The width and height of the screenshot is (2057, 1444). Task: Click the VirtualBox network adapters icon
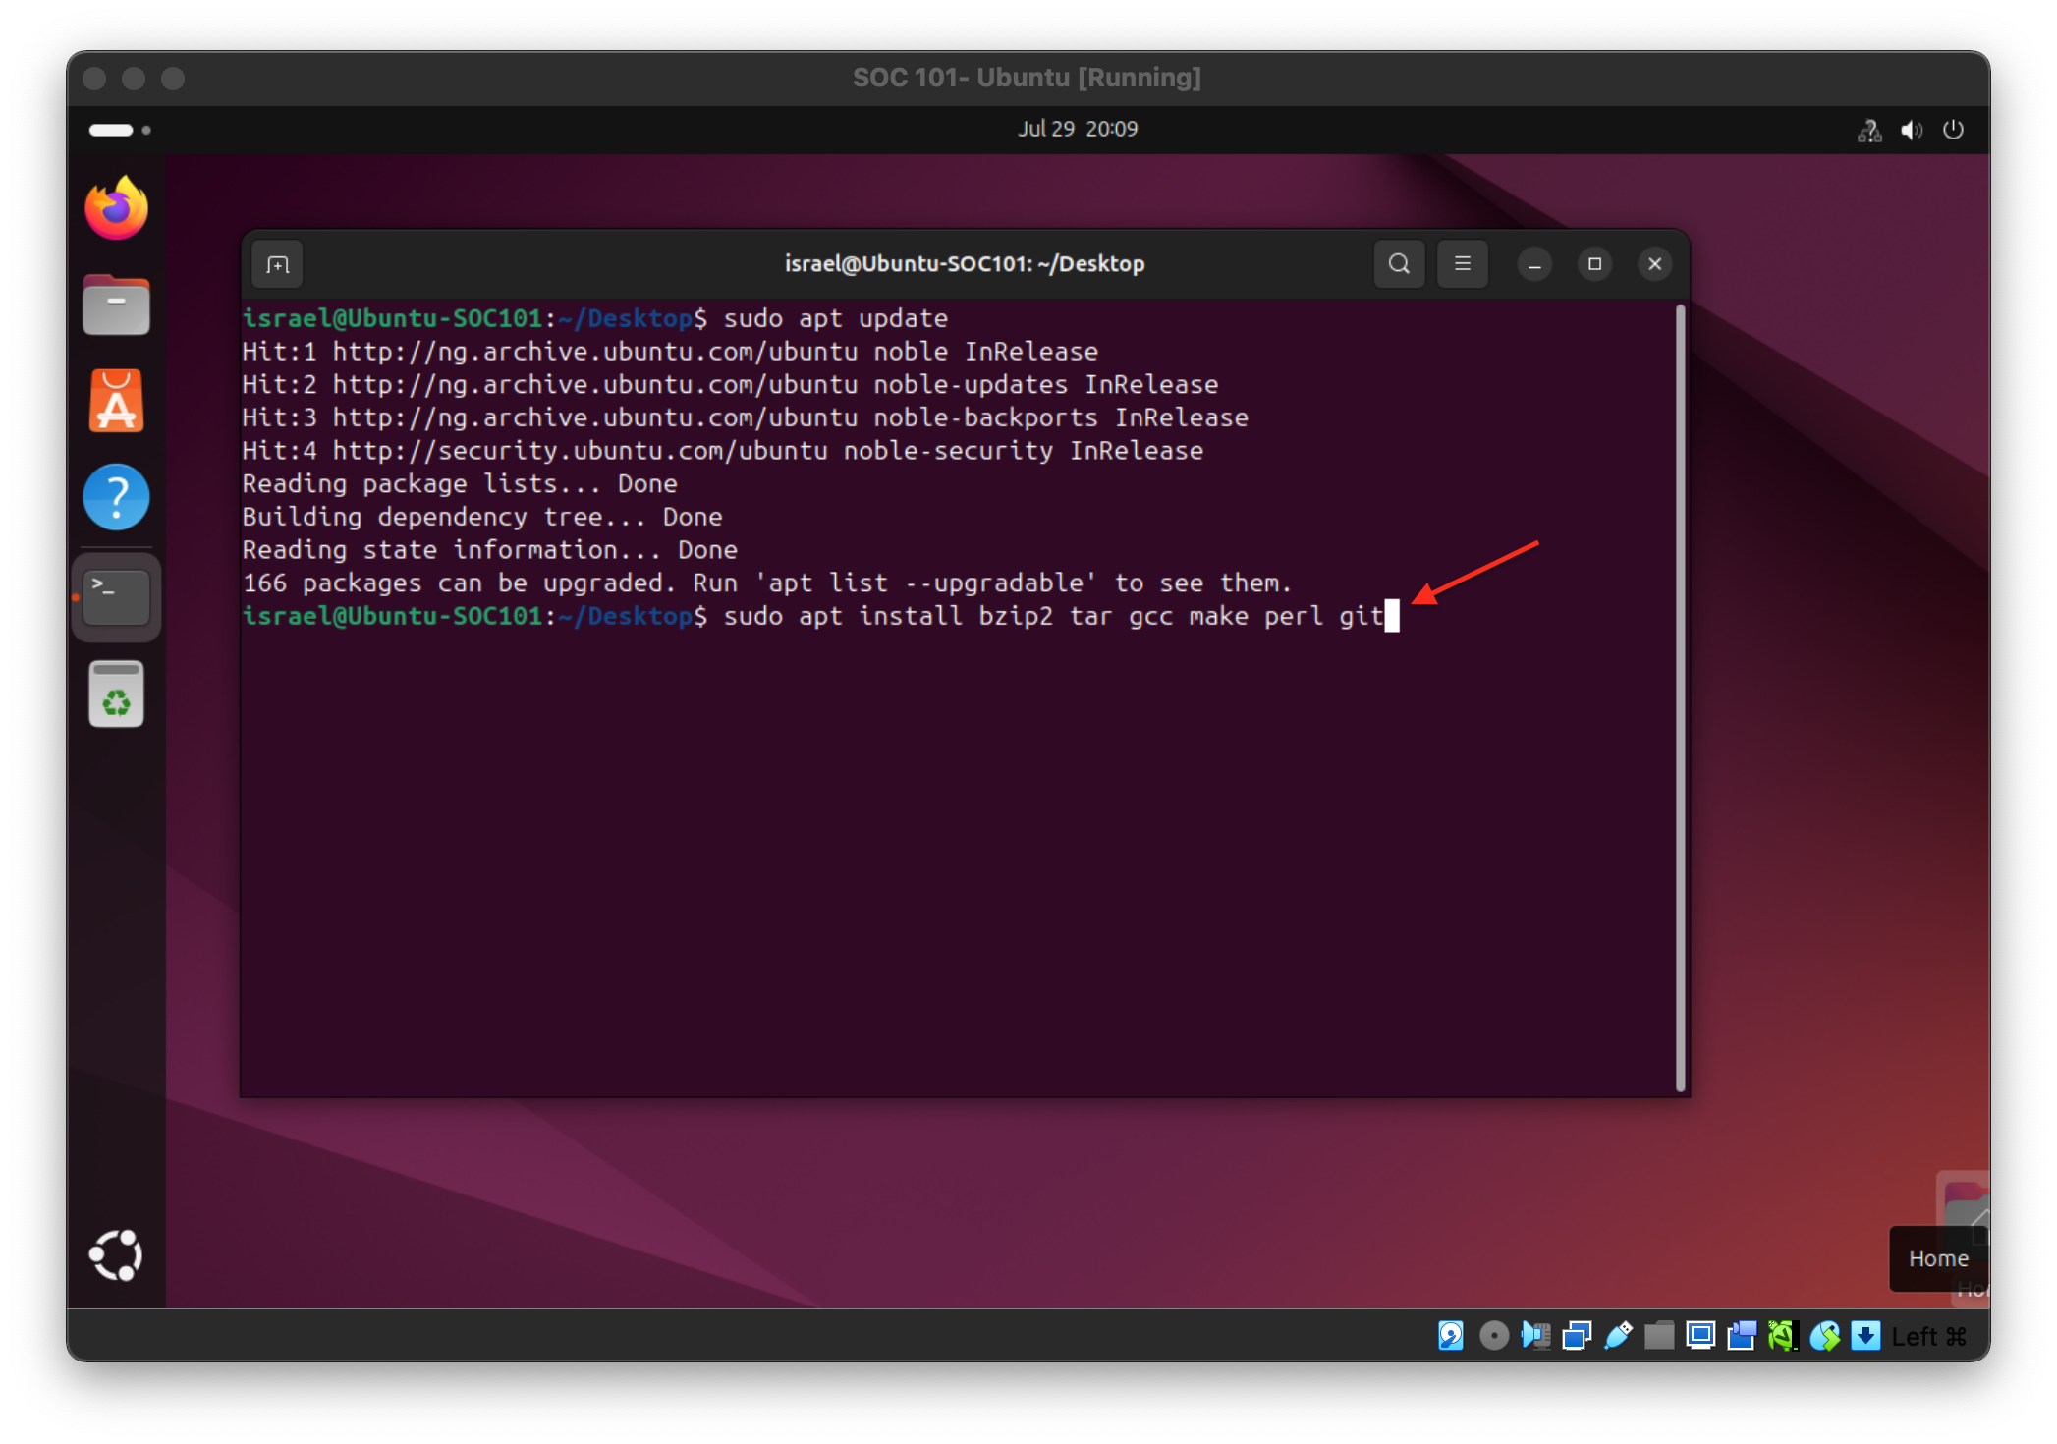coord(1577,1336)
